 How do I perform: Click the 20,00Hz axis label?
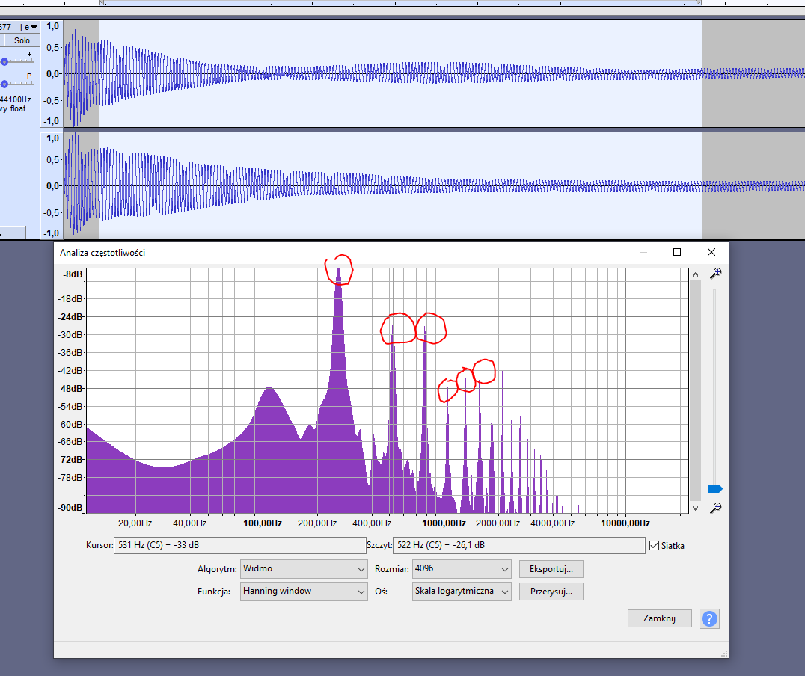pyautogui.click(x=135, y=523)
